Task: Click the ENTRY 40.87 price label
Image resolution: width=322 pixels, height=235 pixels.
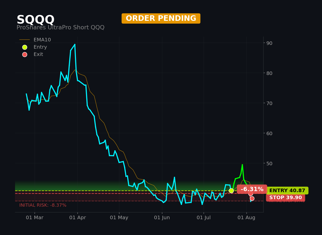Action: coord(287,191)
